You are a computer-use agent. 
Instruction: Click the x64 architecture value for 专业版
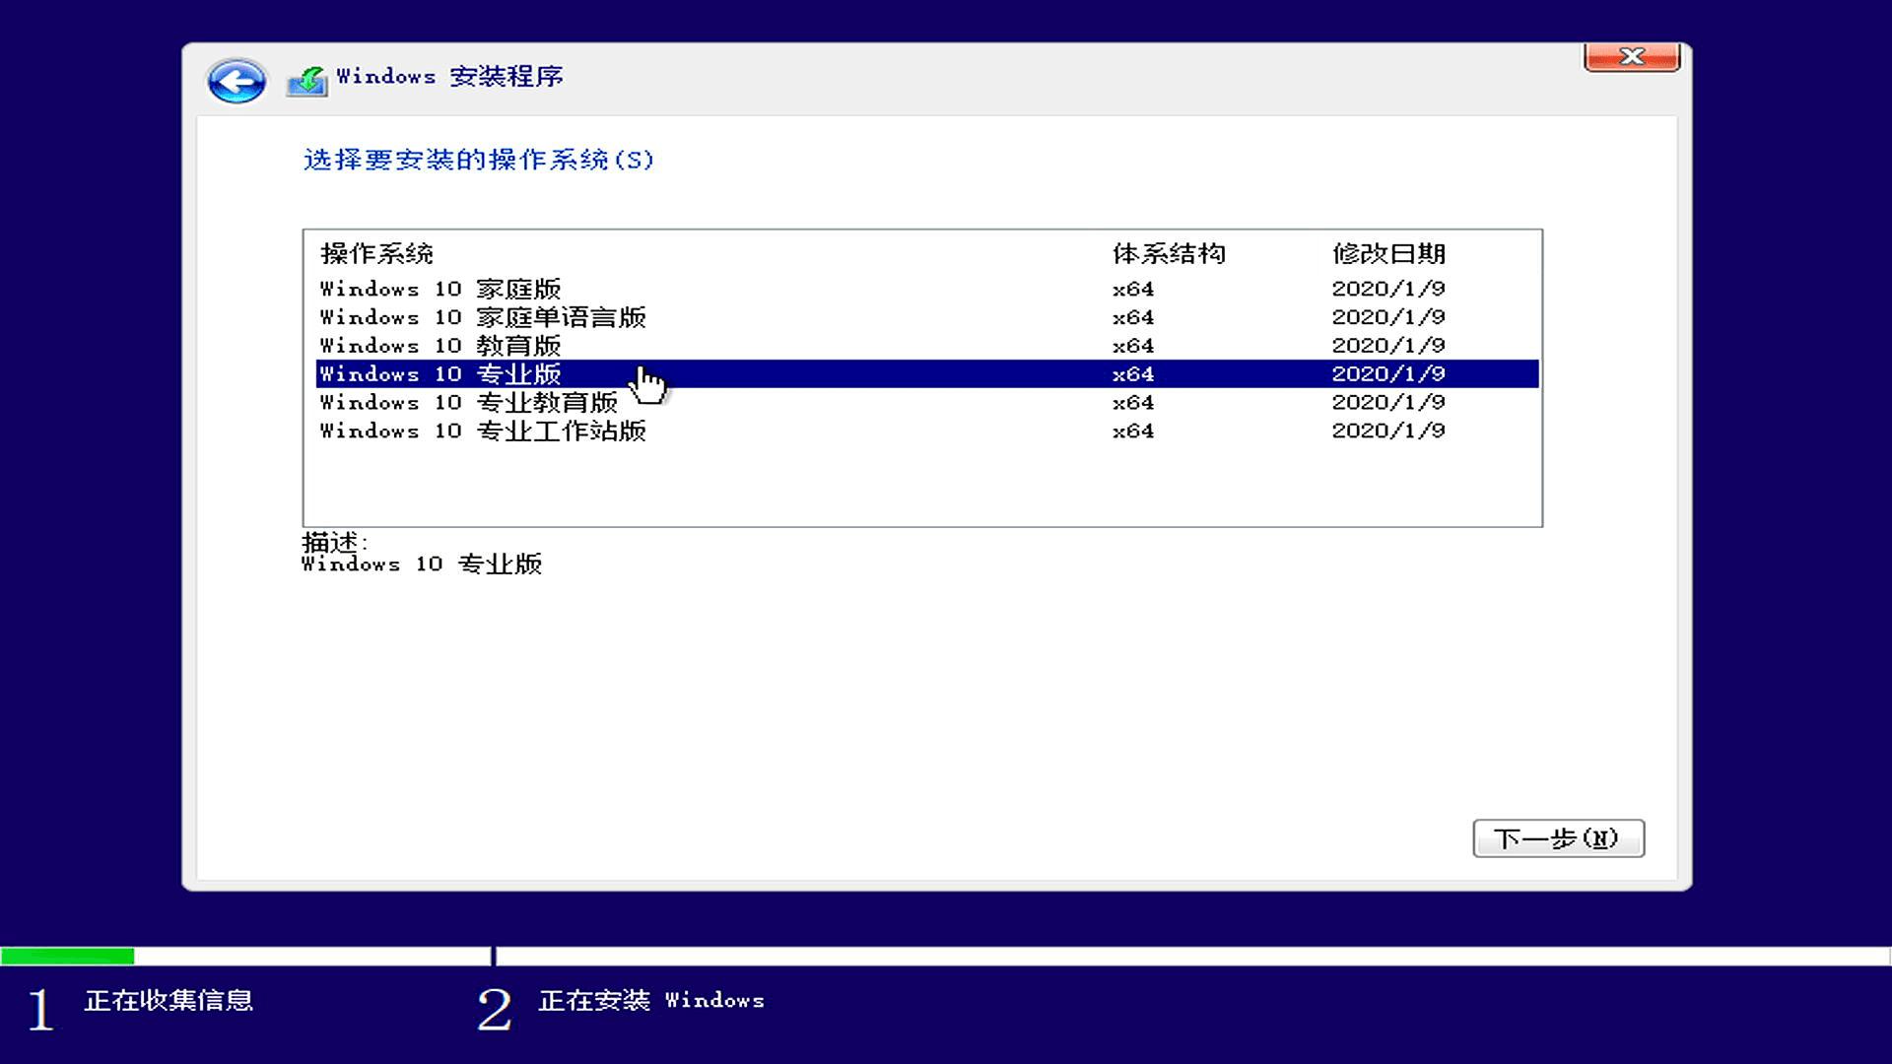point(1131,373)
